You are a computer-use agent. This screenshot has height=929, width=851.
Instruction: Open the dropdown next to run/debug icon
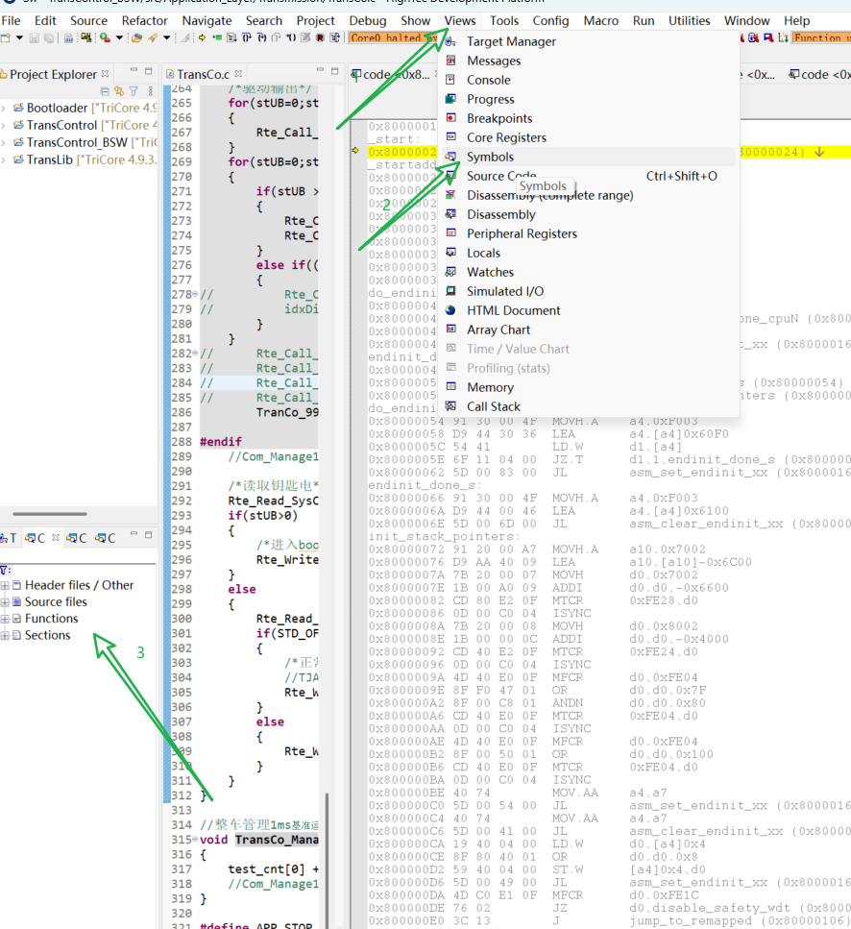coord(119,37)
